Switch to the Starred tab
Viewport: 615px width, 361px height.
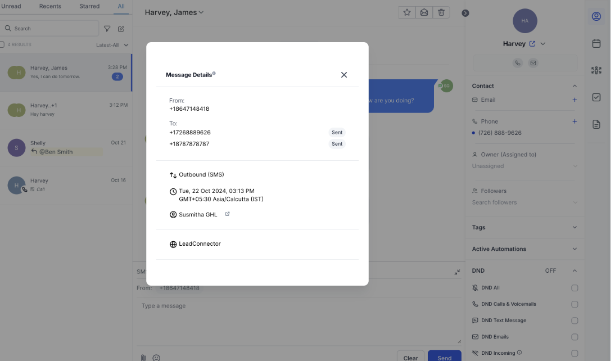(x=89, y=6)
